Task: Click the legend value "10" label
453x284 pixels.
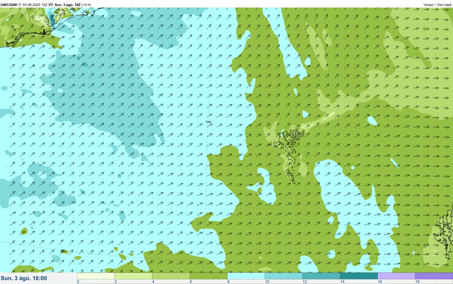Action: [x=267, y=282]
